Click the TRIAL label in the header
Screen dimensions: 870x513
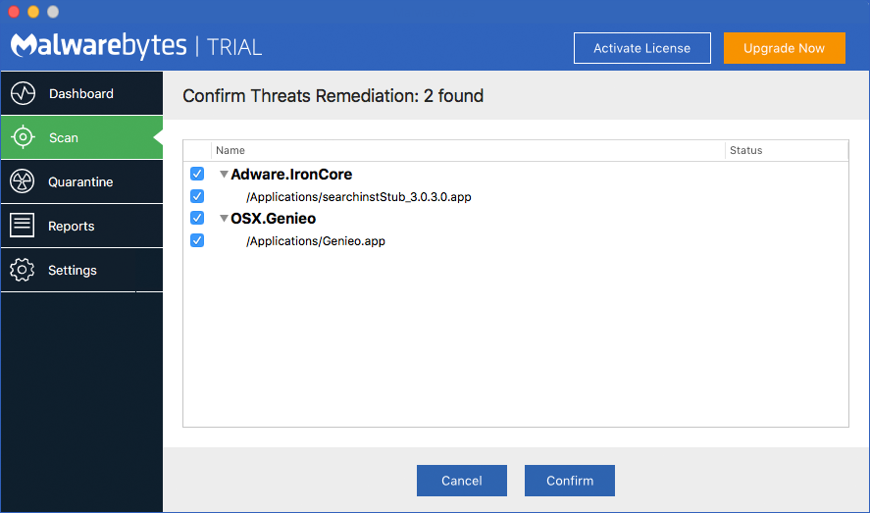(234, 48)
